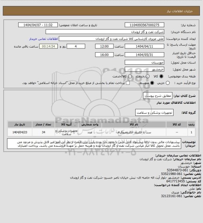Click the ردیف column header
Image resolution: width=203 pixels, height=223 pixels.
pos(191,124)
